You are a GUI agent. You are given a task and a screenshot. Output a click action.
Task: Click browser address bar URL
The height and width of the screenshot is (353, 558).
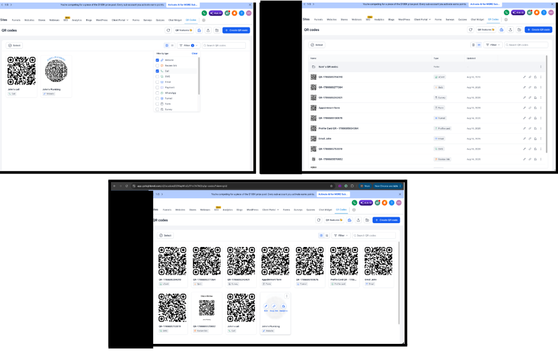pyautogui.click(x=182, y=186)
